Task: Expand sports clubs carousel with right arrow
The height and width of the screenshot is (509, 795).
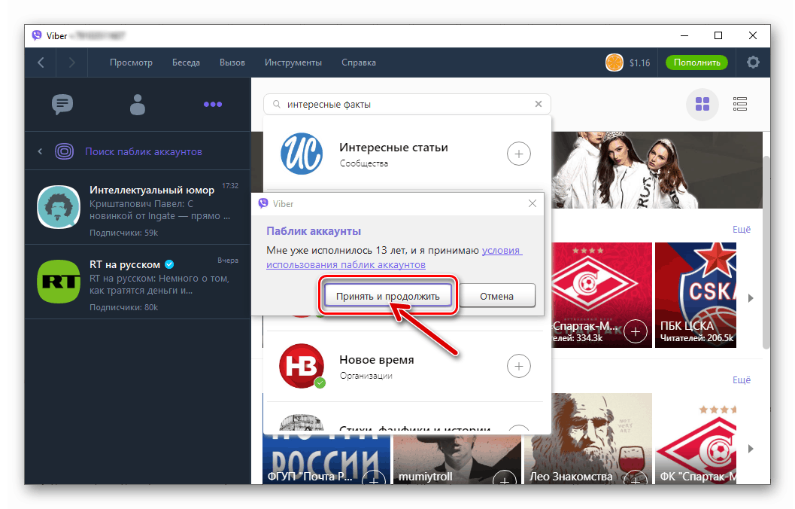Action: 750,297
